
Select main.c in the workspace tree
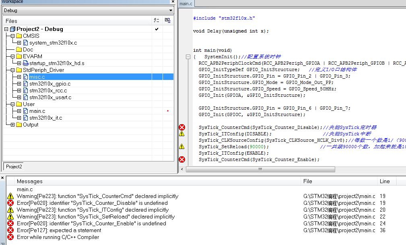37,111
